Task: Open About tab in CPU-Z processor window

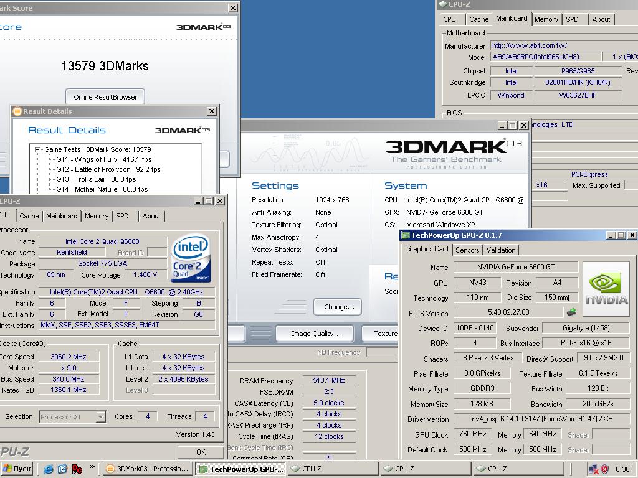Action: click(151, 216)
